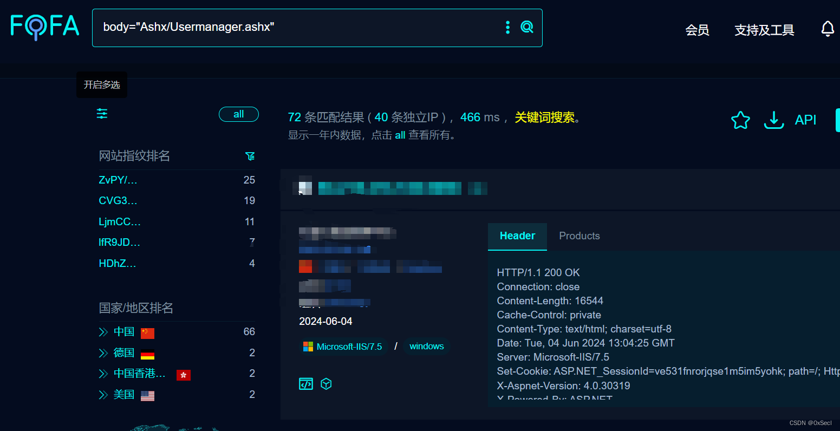Click the magnifier icon to run the search
840x431 pixels.
(526, 27)
